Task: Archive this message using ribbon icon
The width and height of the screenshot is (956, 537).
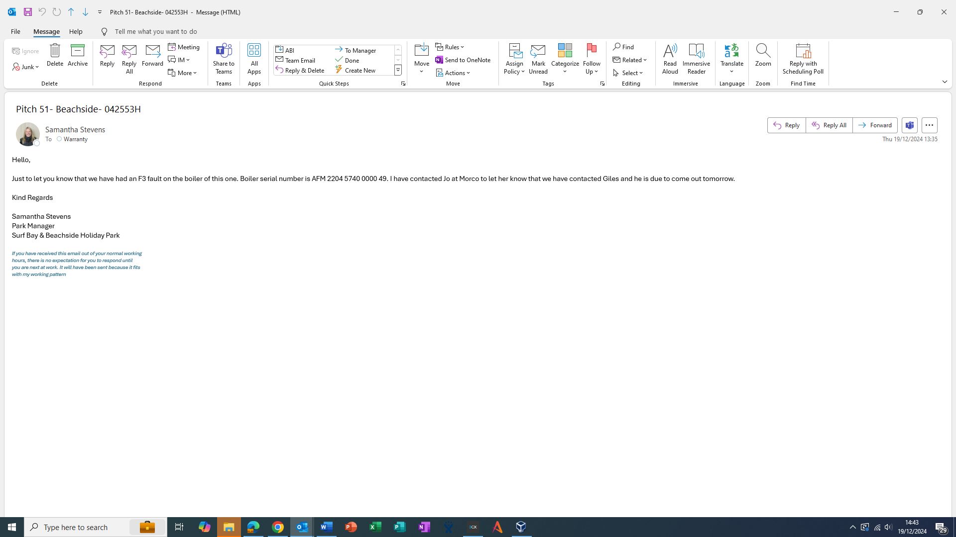Action: (78, 51)
